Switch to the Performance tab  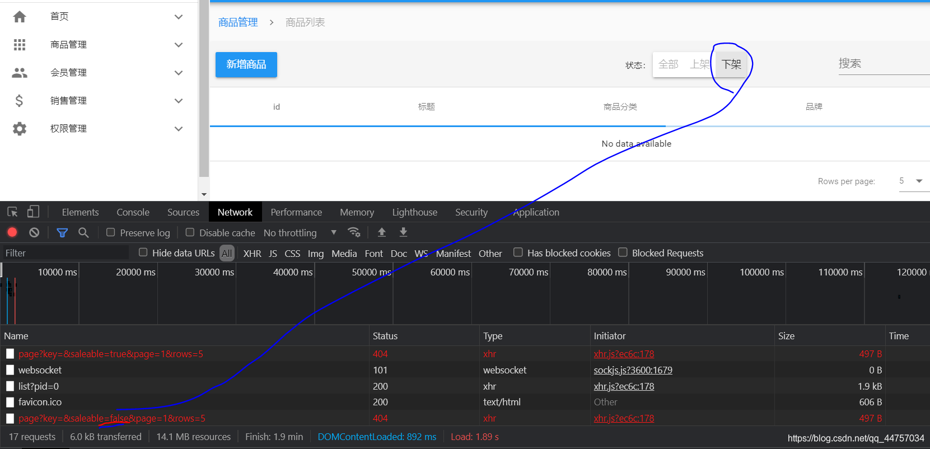[x=296, y=212]
